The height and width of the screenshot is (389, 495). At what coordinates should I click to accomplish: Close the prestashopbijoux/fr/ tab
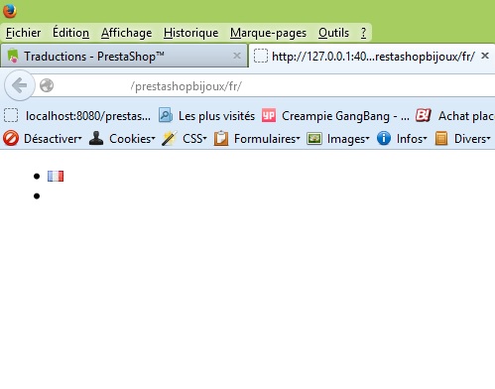coord(485,56)
